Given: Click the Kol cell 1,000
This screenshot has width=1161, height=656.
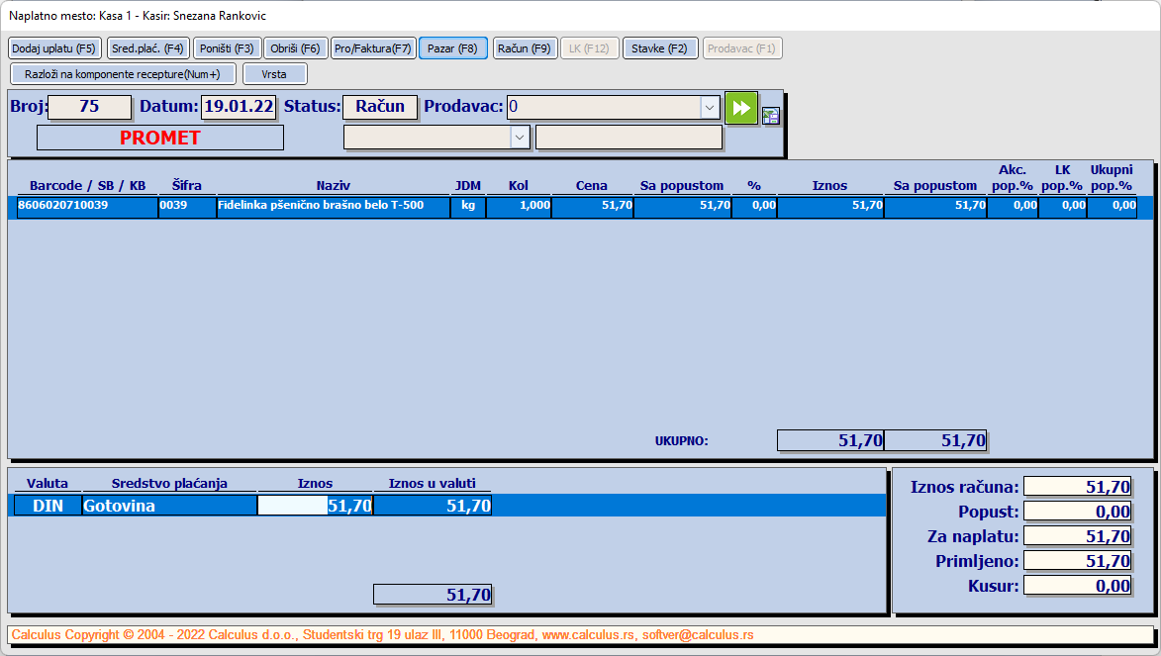Looking at the screenshot, I should (x=519, y=206).
